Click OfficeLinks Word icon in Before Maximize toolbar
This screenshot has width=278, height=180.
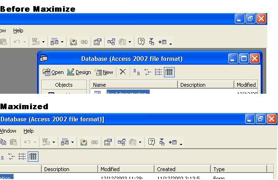click(x=36, y=42)
